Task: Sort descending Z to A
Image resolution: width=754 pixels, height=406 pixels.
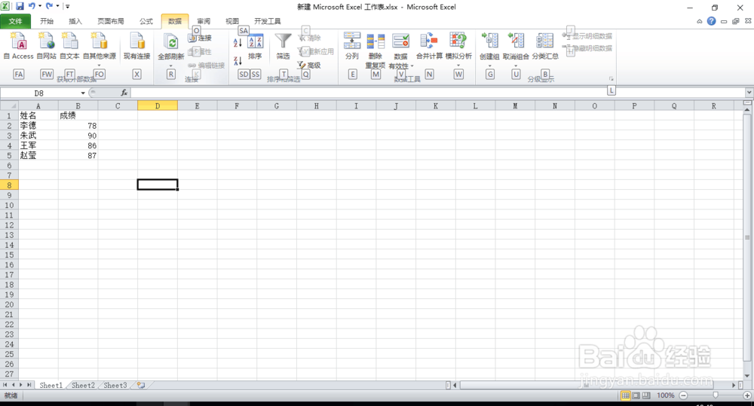Action: pyautogui.click(x=238, y=60)
